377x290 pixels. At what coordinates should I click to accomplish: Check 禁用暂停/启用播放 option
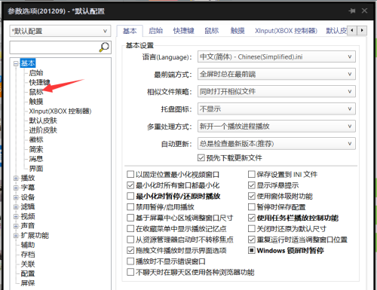point(130,207)
